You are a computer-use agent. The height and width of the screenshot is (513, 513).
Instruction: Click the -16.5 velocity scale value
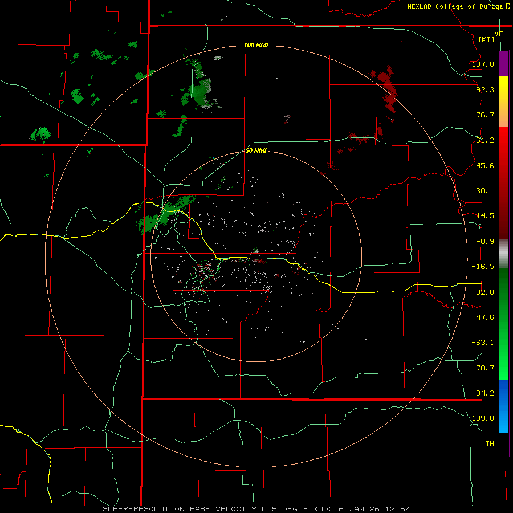[483, 267]
